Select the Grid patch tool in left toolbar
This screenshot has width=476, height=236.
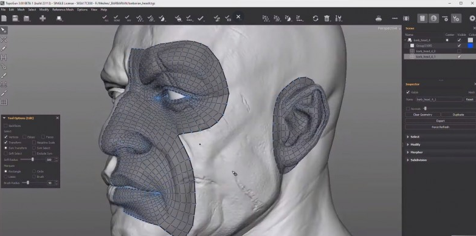pos(4,102)
